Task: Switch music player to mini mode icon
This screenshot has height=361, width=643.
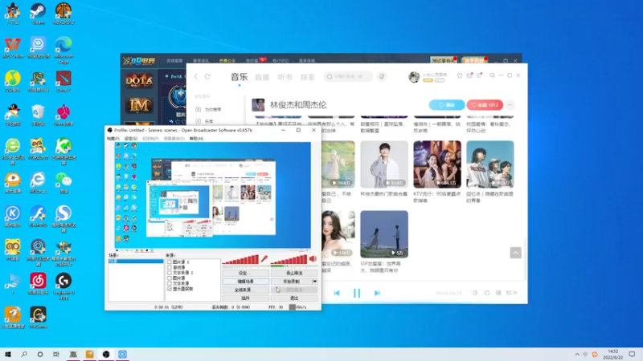Action: click(492, 75)
